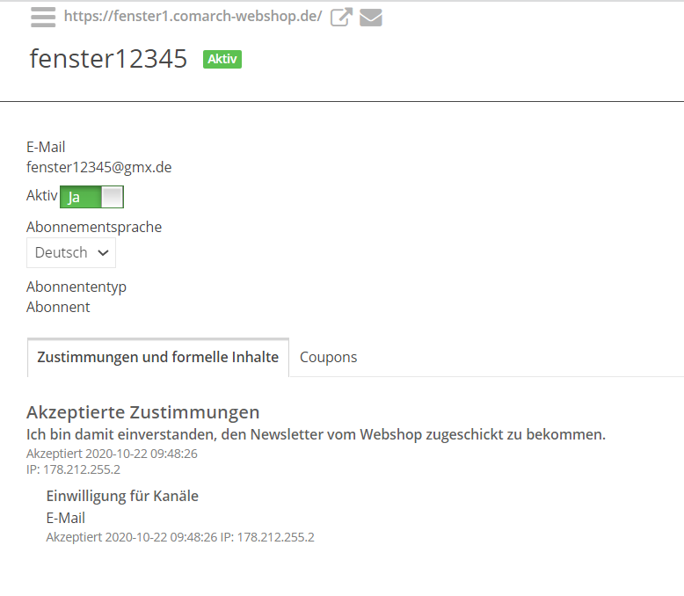Click the Einwilligung für Kanäle heading
Viewport: 684px width, 596px height.
[122, 496]
